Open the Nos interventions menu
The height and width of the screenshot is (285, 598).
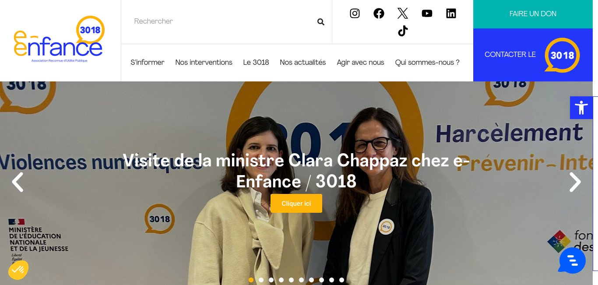(204, 62)
